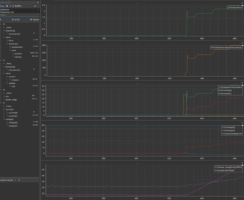Edit custom series with the pencil icon
Viewport: 244px width, 200px height.
[19, 180]
